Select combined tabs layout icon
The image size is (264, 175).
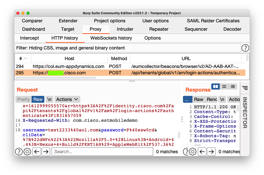(x=233, y=86)
